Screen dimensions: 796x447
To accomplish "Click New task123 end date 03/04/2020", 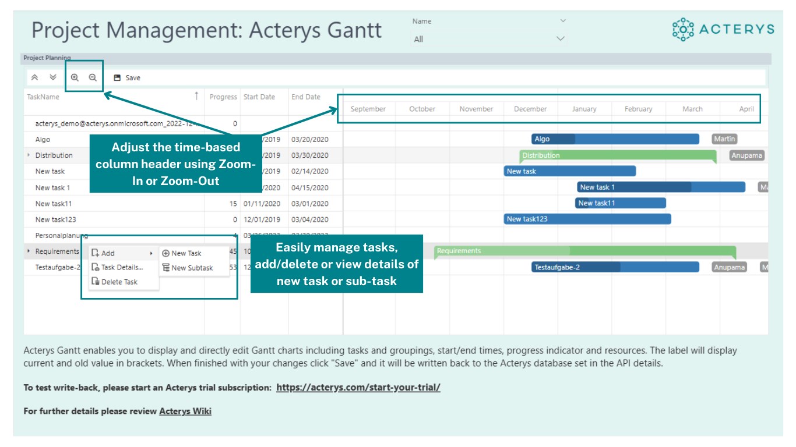I will (x=309, y=219).
